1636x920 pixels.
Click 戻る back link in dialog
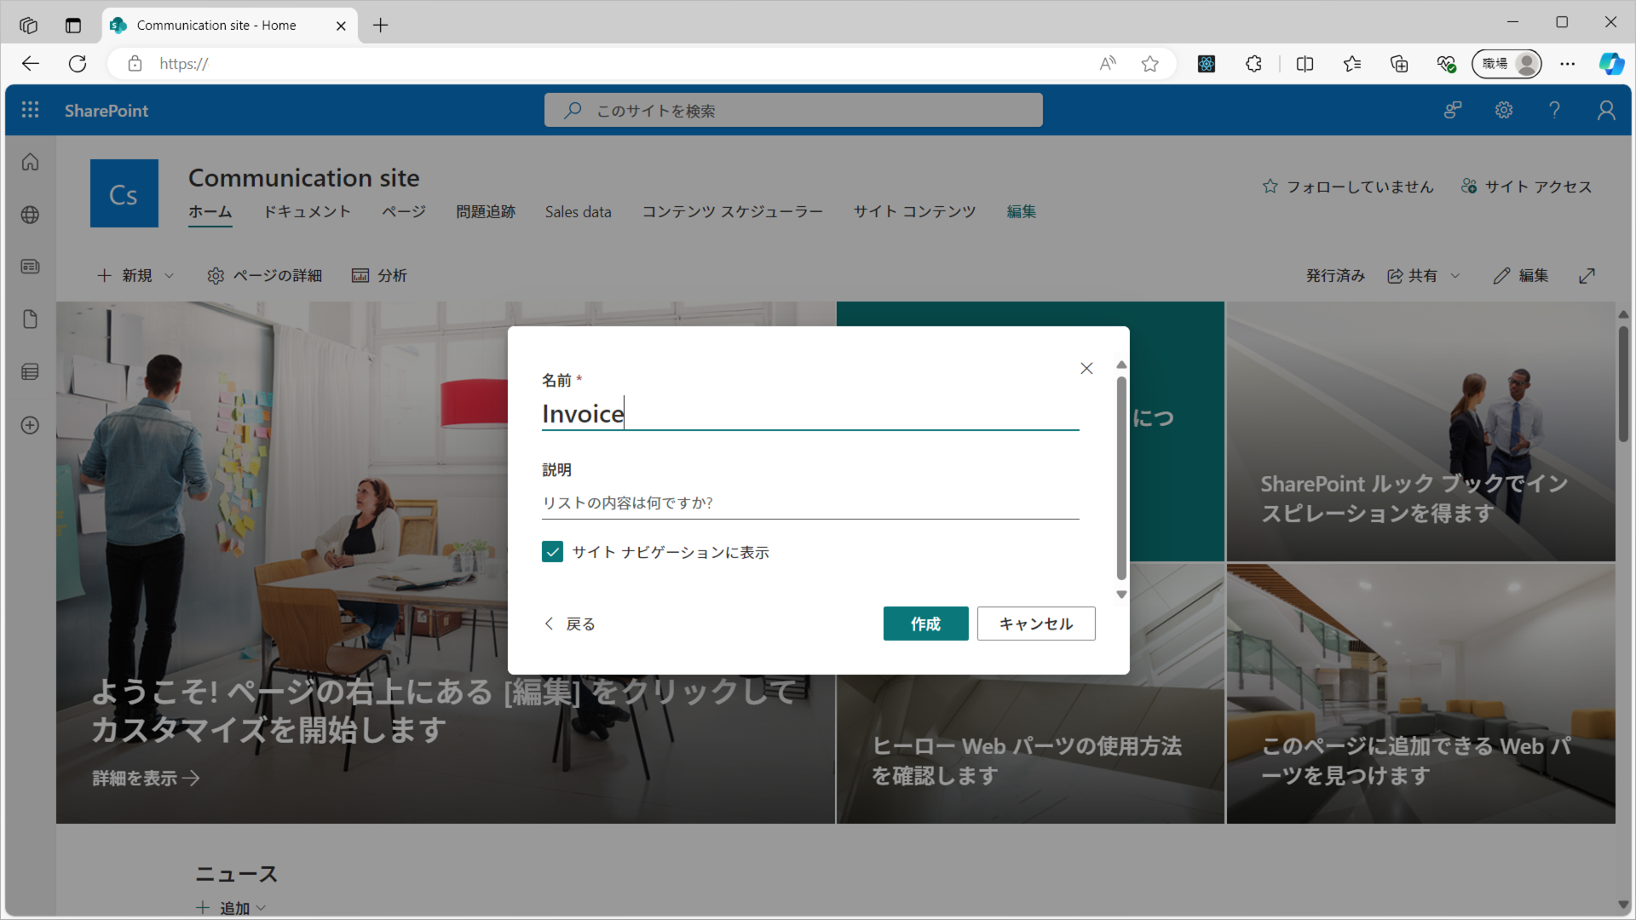[x=570, y=624]
